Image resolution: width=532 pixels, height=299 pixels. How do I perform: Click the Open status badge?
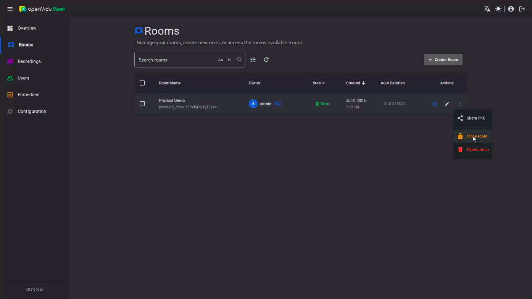coord(322,104)
